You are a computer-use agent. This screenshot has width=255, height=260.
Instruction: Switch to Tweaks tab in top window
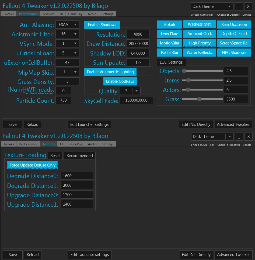[x=8, y=14]
